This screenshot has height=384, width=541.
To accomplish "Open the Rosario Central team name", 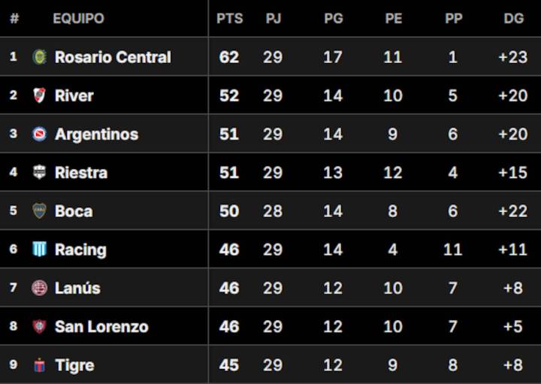I will coord(113,57).
